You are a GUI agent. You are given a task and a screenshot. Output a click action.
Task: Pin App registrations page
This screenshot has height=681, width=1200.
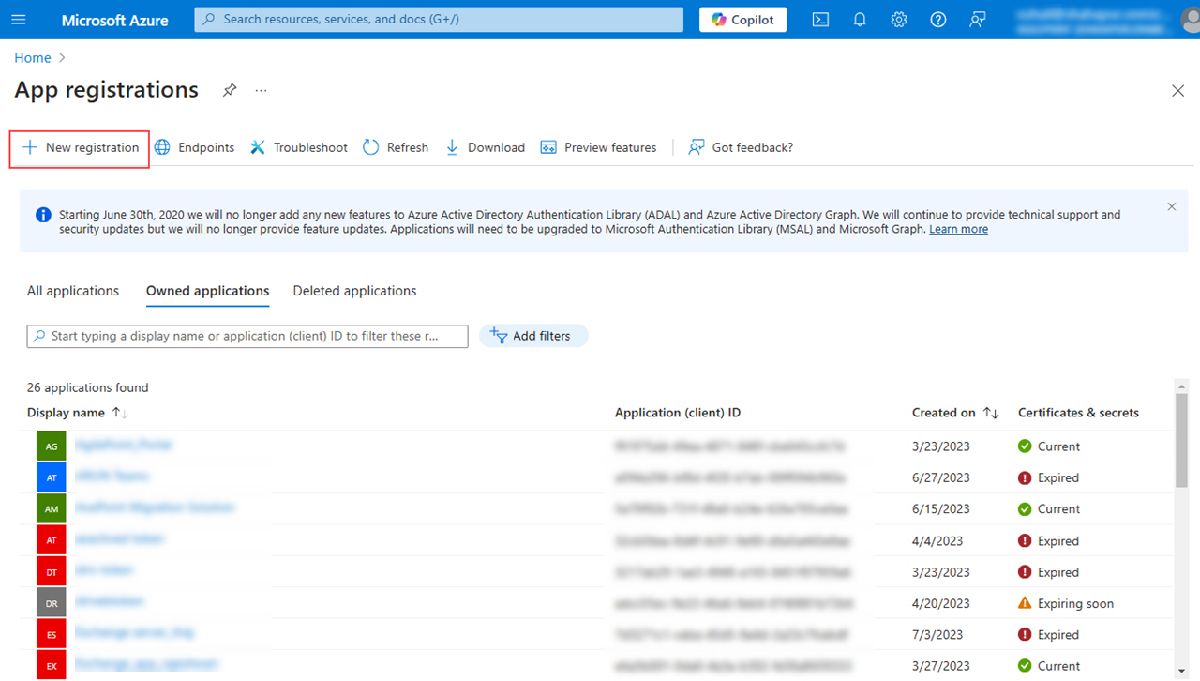(230, 90)
